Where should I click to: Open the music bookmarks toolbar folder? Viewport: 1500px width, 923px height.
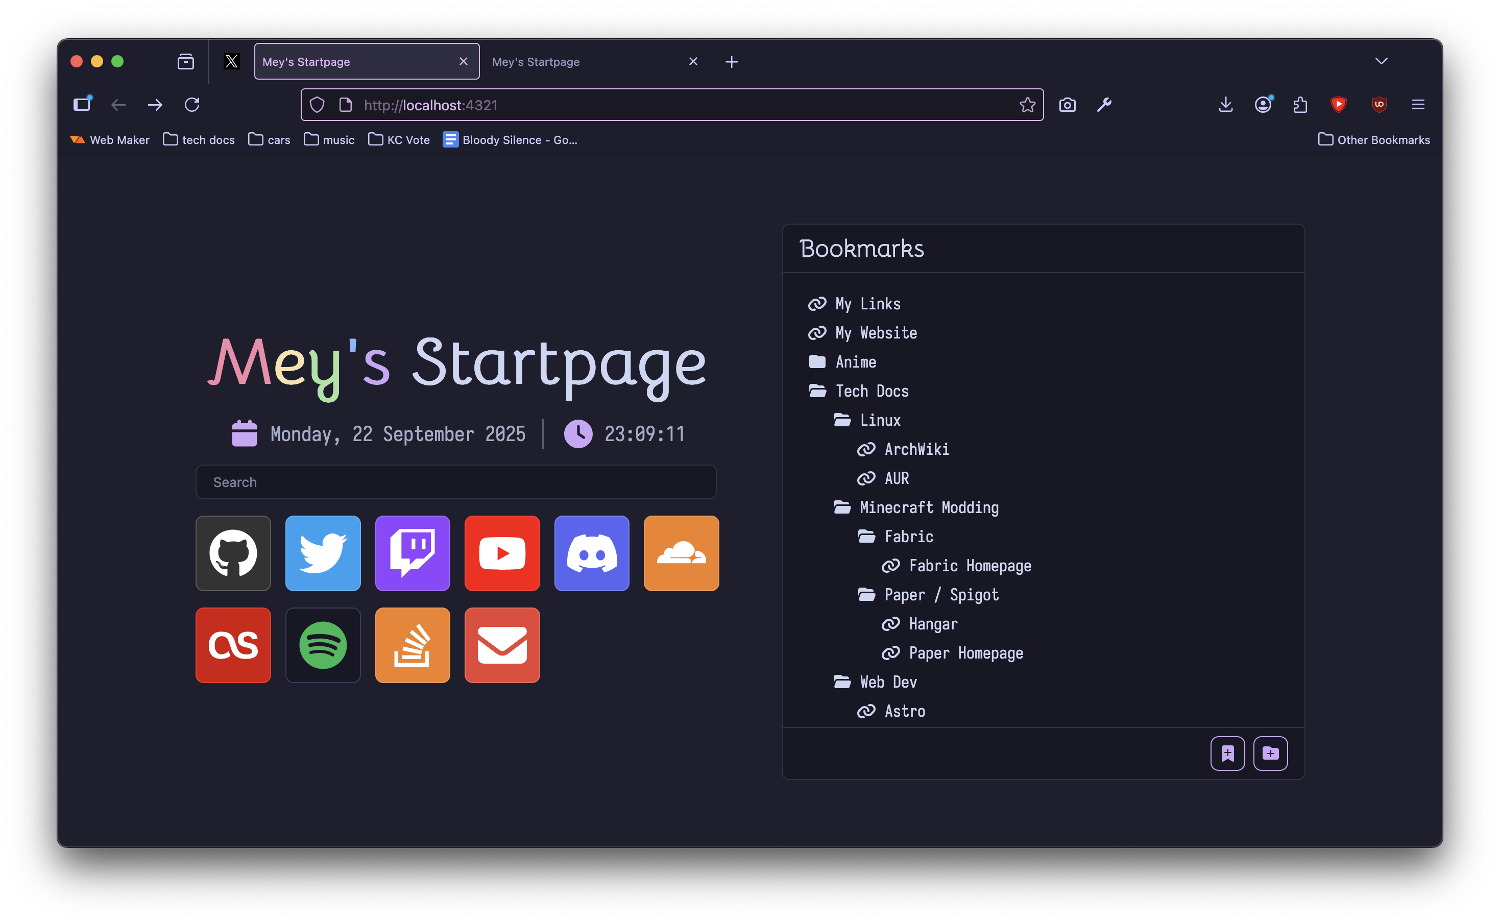329,140
